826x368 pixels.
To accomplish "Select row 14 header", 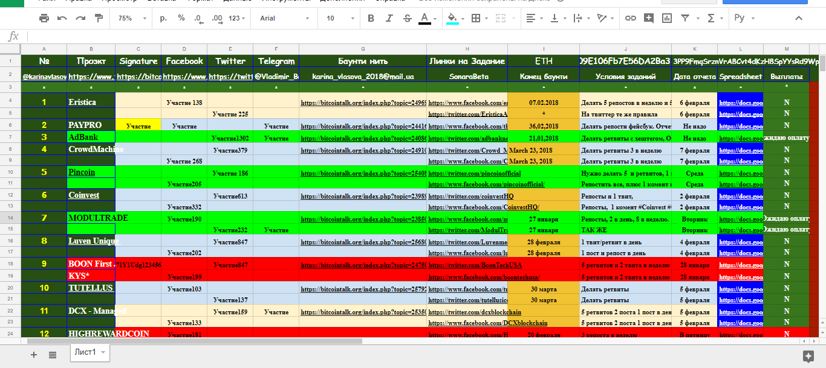I will pos(10,217).
